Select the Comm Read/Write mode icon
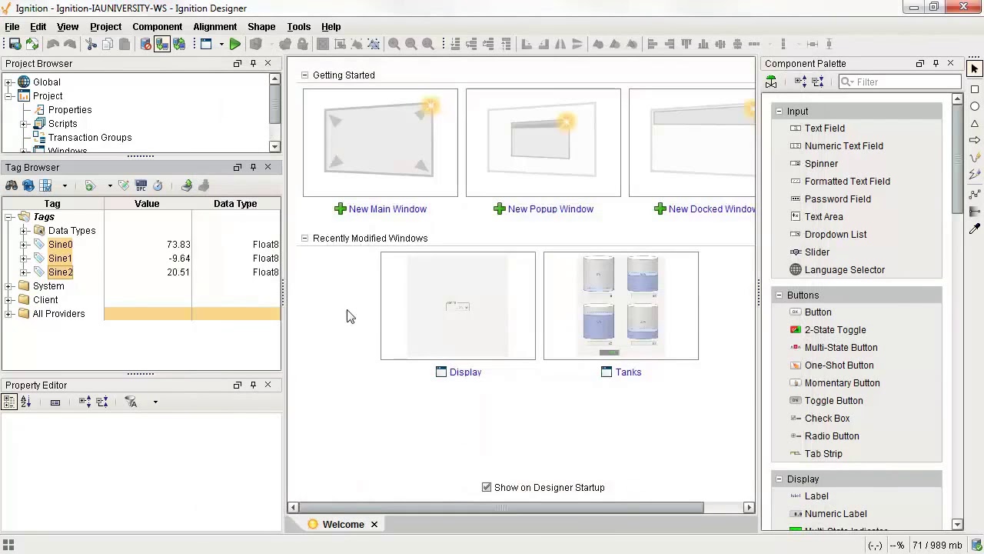 click(179, 44)
